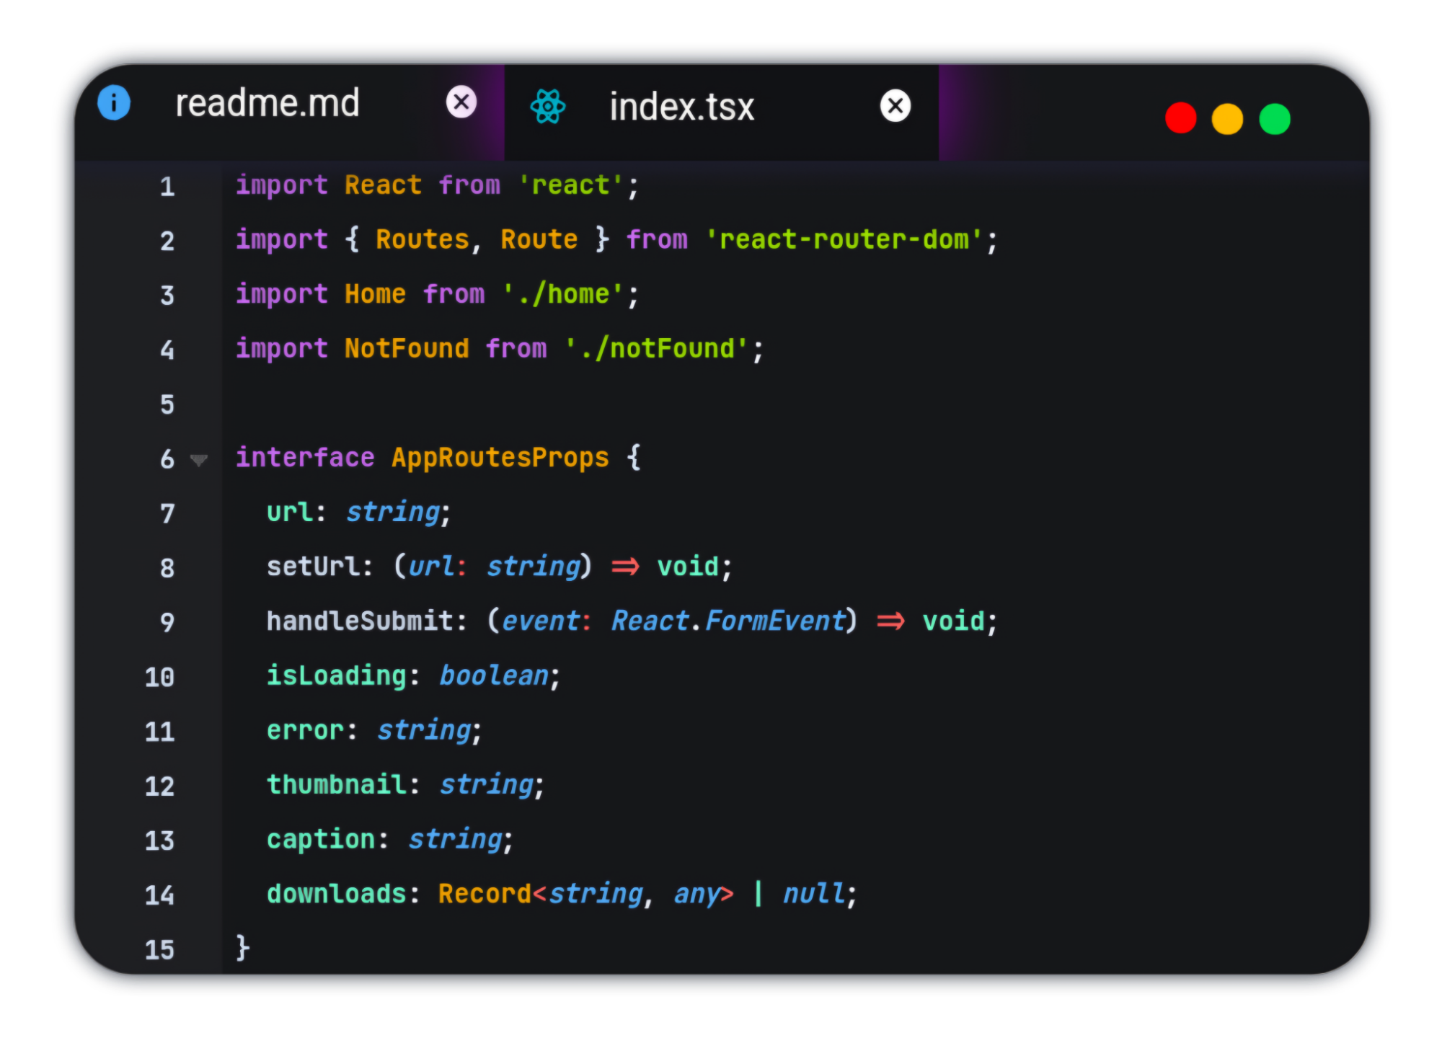Click the Record type on downloads line
This screenshot has height=1038, width=1442.
tap(484, 894)
